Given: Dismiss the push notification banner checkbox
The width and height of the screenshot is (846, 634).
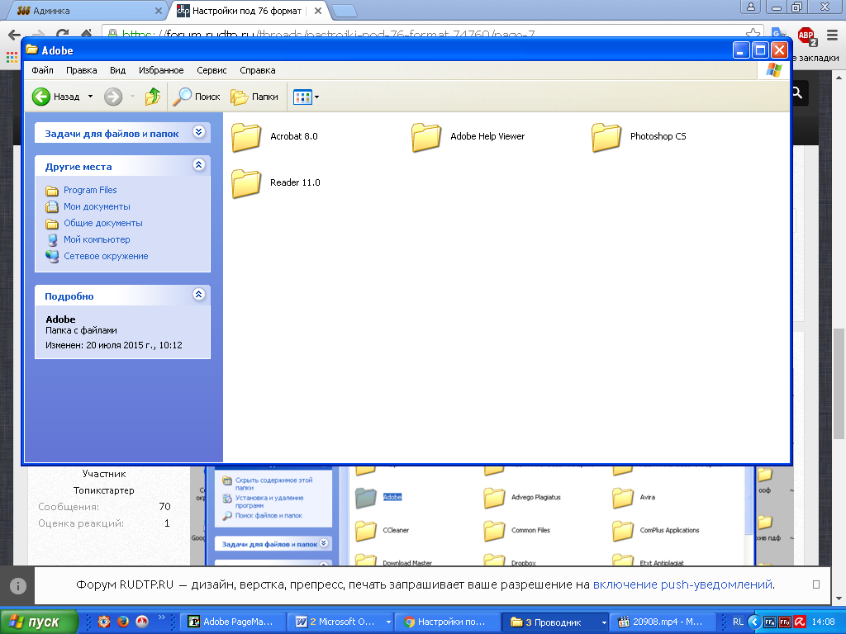Looking at the screenshot, I should [x=815, y=584].
